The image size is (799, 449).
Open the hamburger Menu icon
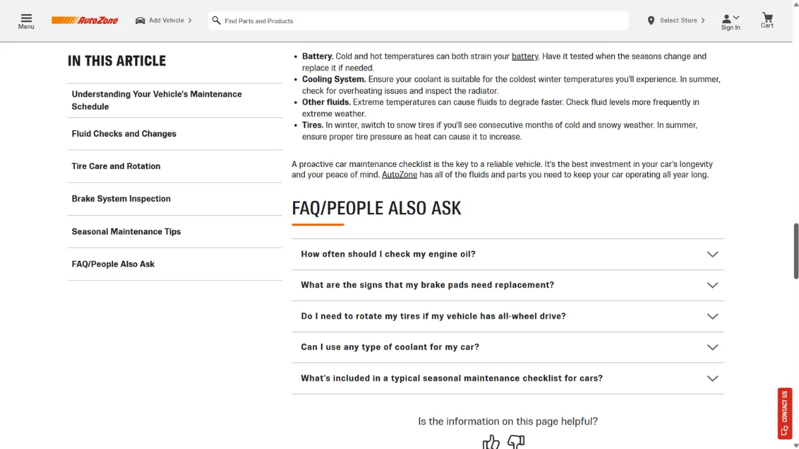pyautogui.click(x=26, y=17)
